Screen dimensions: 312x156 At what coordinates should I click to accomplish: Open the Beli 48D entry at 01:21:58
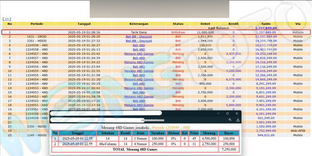139,75
